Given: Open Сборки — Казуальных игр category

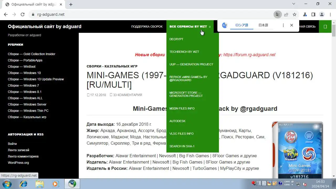Looking at the screenshot, I should coord(27,117).
